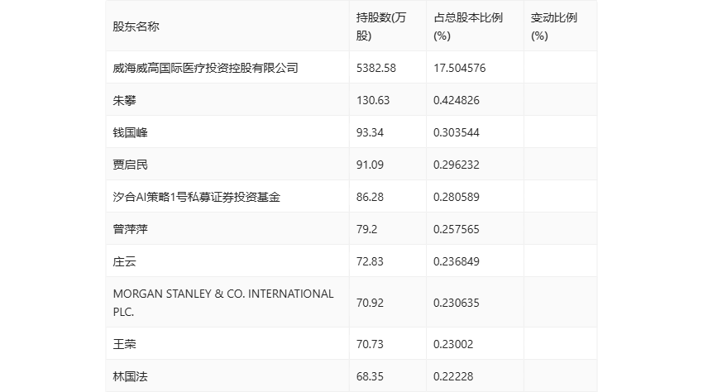Select shareholder 钱国峰

[130, 132]
